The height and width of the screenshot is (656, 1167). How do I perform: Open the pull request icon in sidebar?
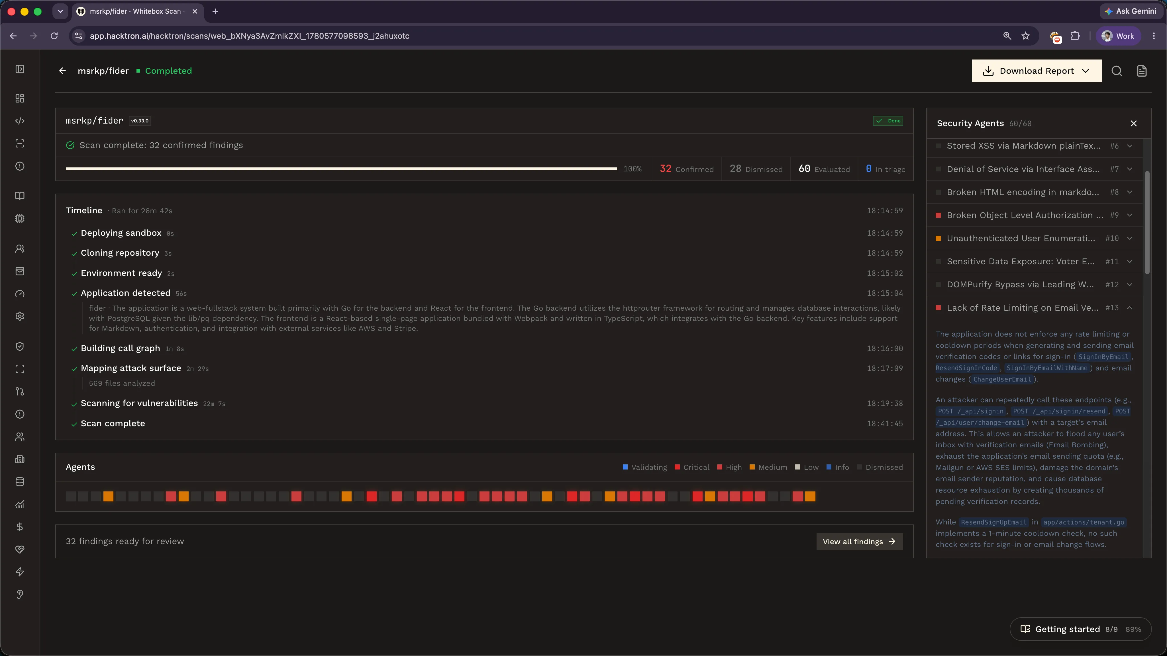(x=19, y=391)
